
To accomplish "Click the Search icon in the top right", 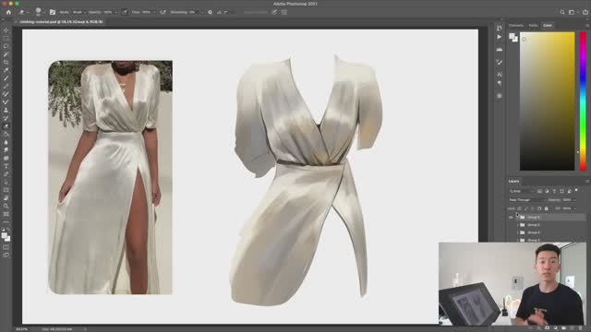I will coord(562,12).
